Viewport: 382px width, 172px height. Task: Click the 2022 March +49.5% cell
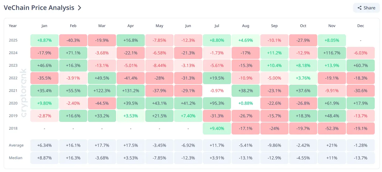point(102,78)
